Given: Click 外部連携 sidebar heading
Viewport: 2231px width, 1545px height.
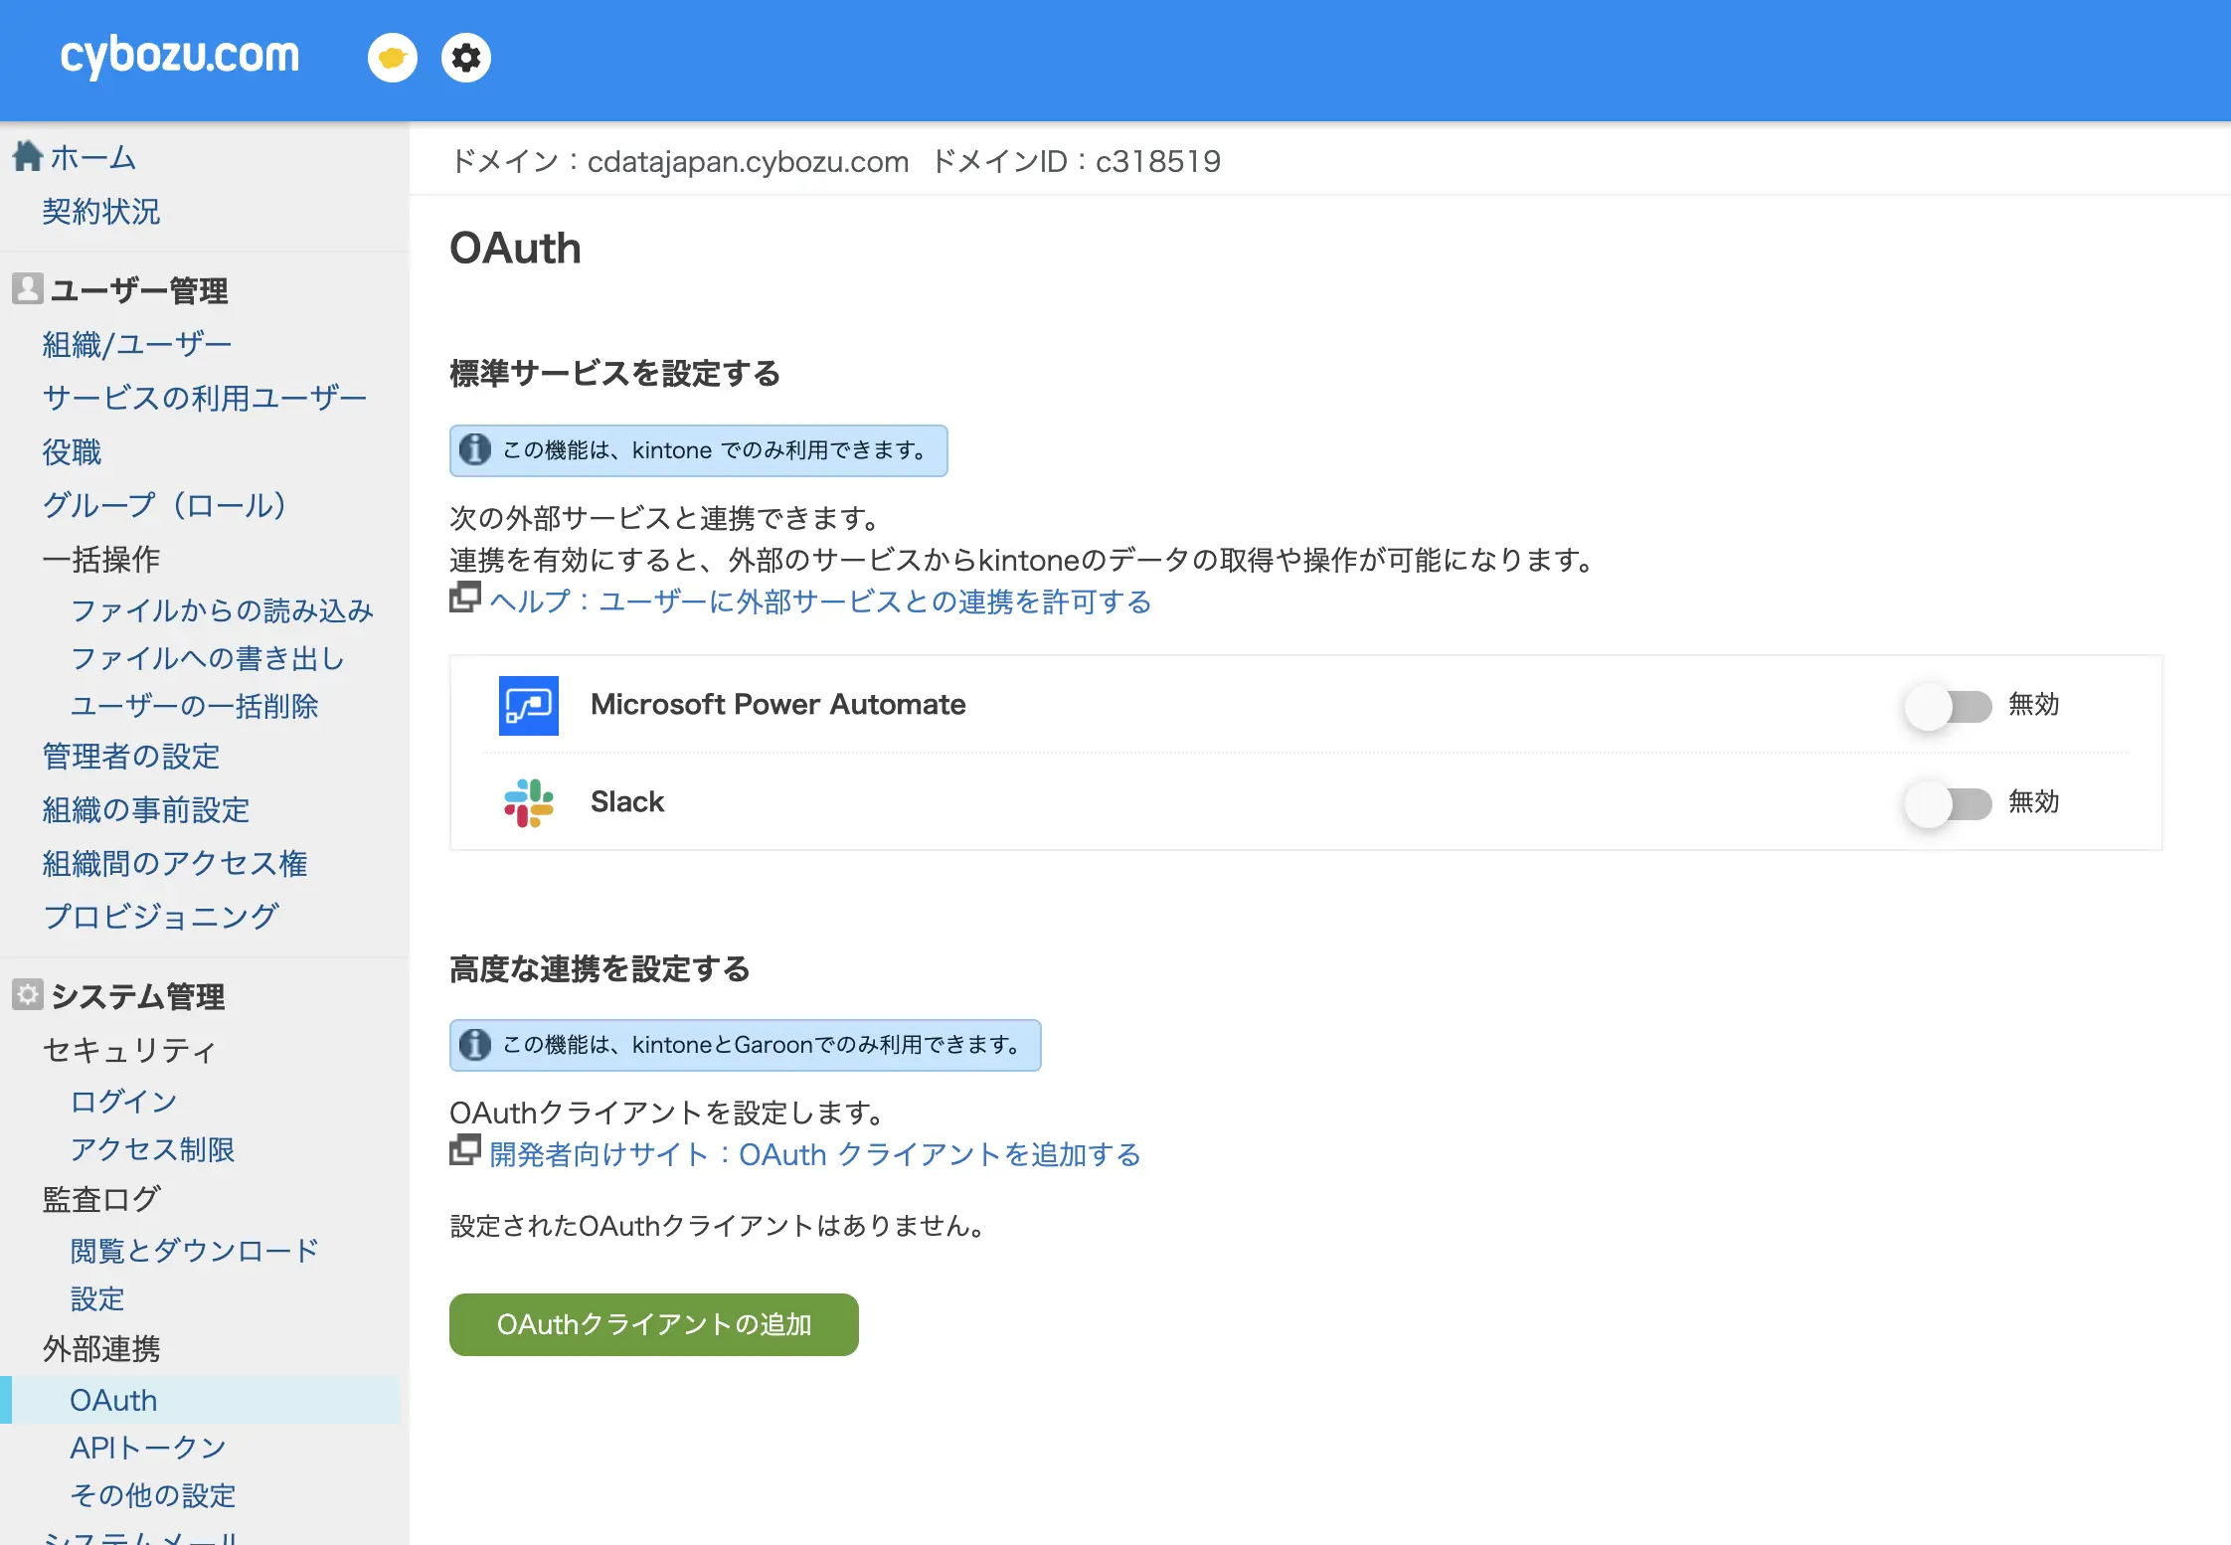Looking at the screenshot, I should point(101,1348).
